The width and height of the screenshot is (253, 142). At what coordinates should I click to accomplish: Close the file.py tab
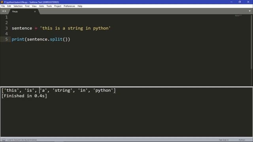(35, 11)
